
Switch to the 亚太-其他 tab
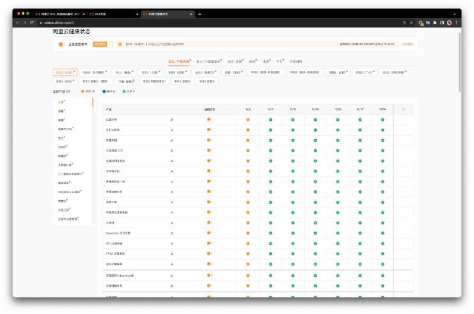(x=235, y=62)
